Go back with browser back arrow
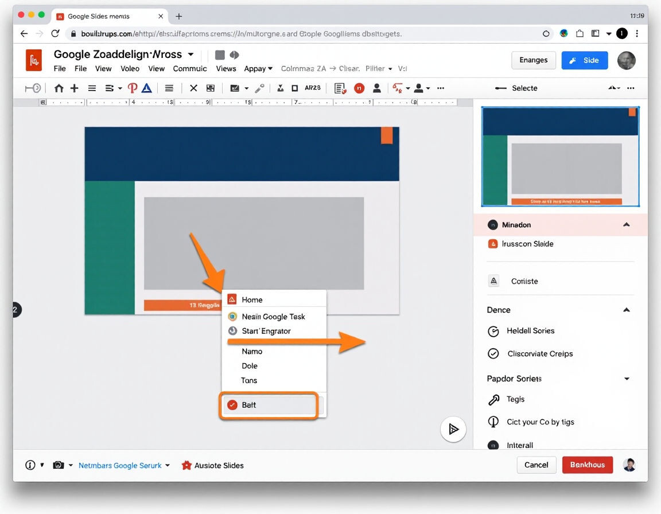Screen dimensions: 661x514 [x=24, y=33]
